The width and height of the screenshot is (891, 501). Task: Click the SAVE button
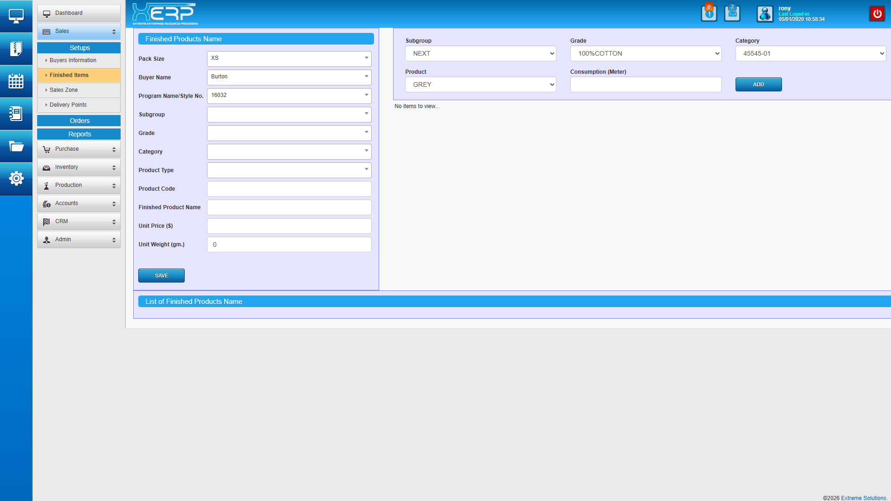(161, 276)
